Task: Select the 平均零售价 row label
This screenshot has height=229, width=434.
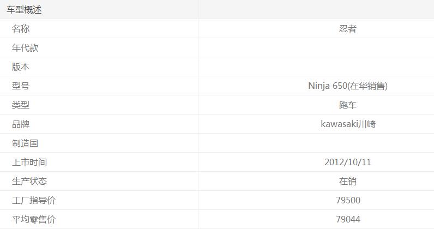Action: 34,220
